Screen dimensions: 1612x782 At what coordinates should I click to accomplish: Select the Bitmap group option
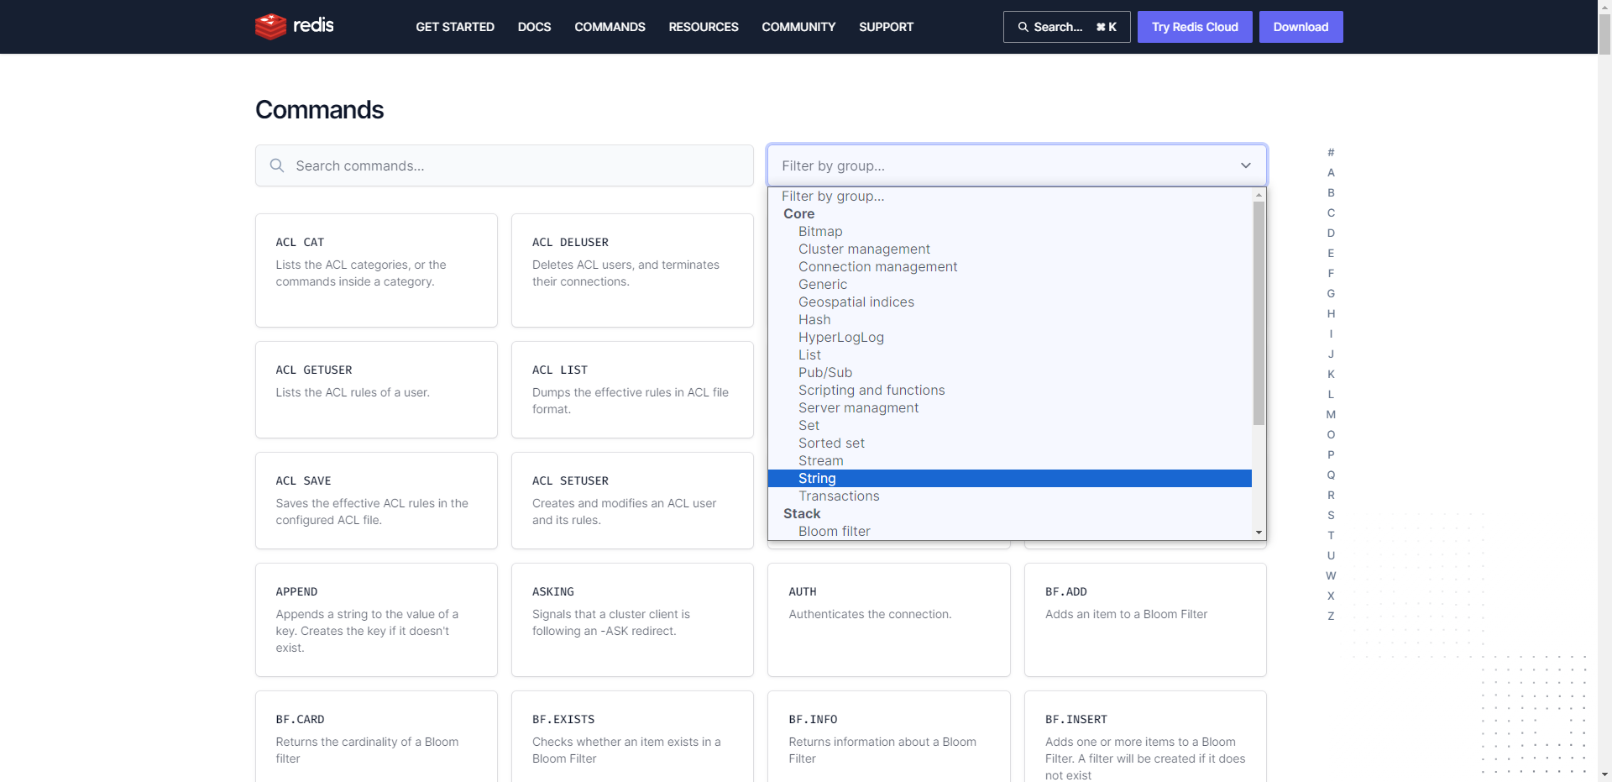(1010, 231)
